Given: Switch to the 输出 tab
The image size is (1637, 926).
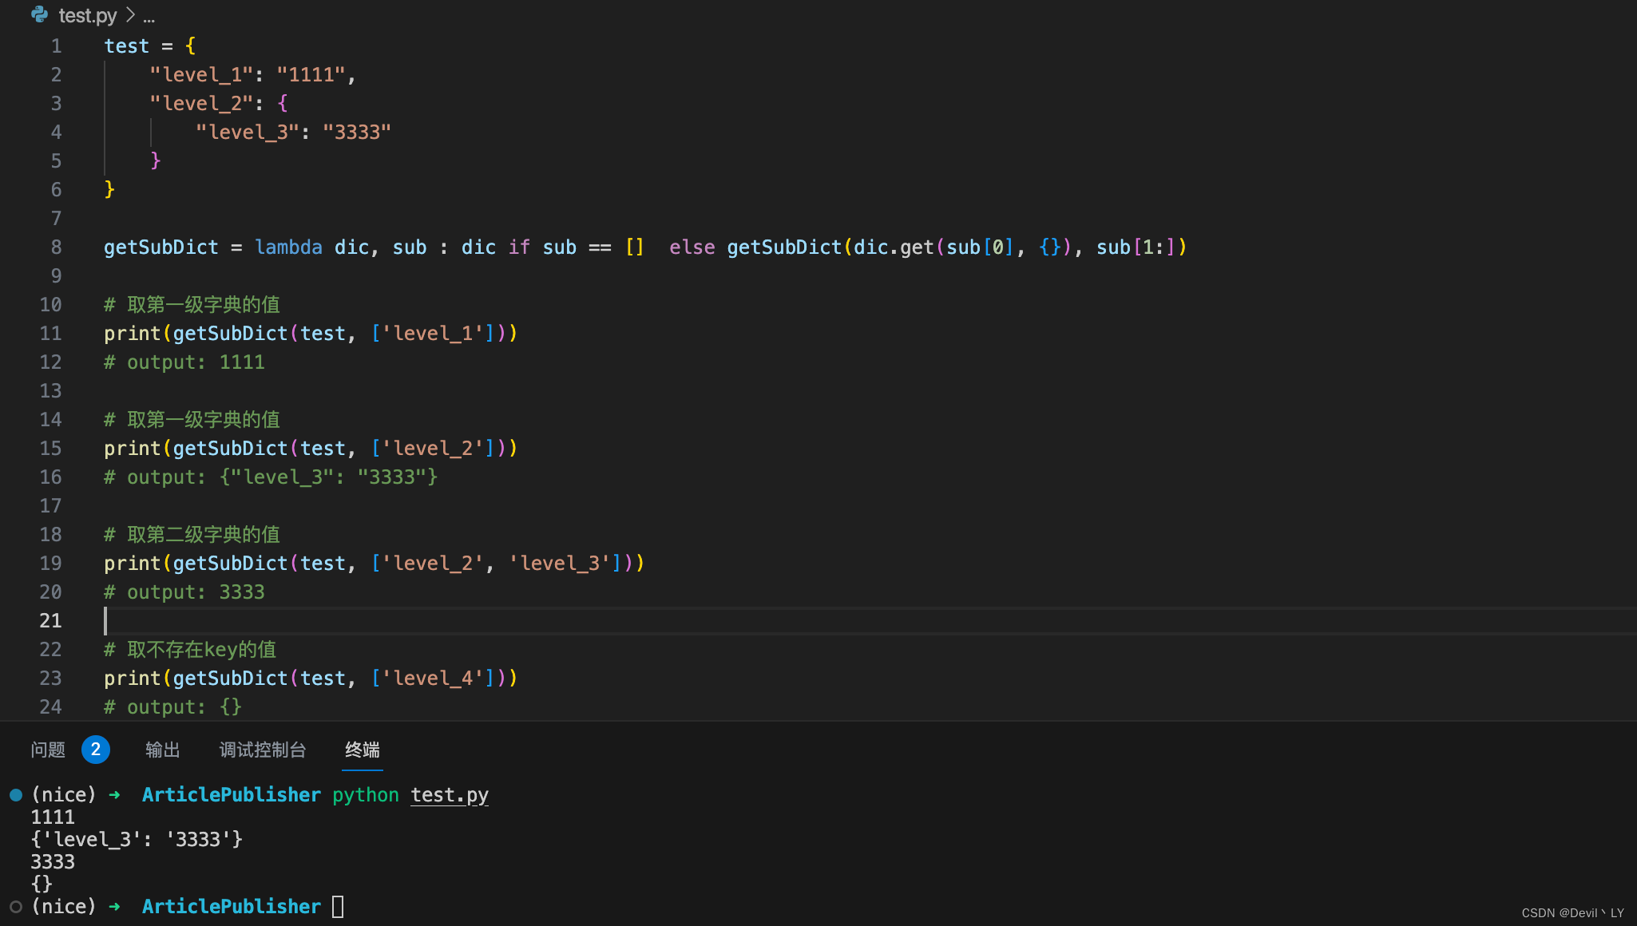Looking at the screenshot, I should pyautogui.click(x=163, y=750).
